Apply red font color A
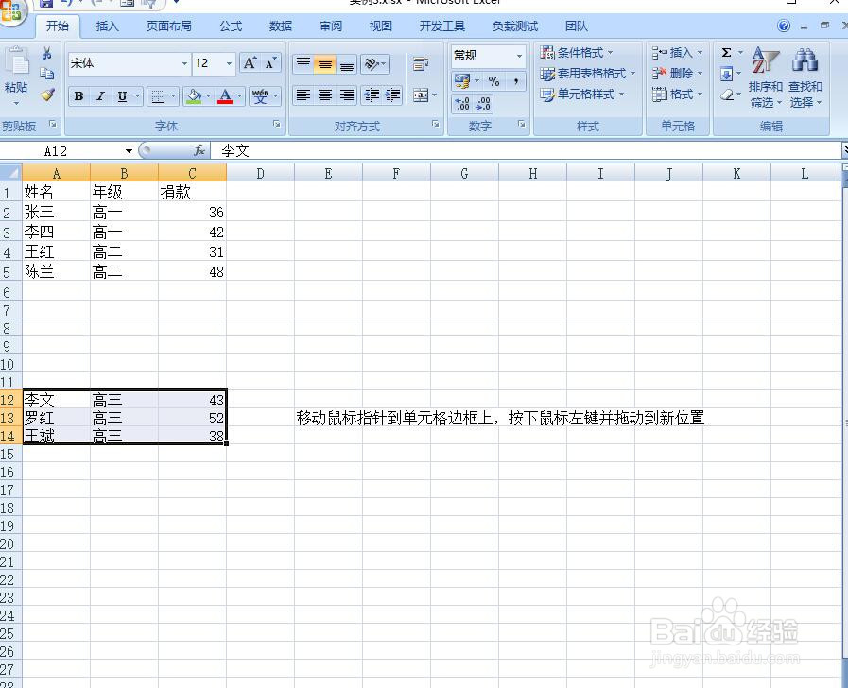 click(225, 96)
